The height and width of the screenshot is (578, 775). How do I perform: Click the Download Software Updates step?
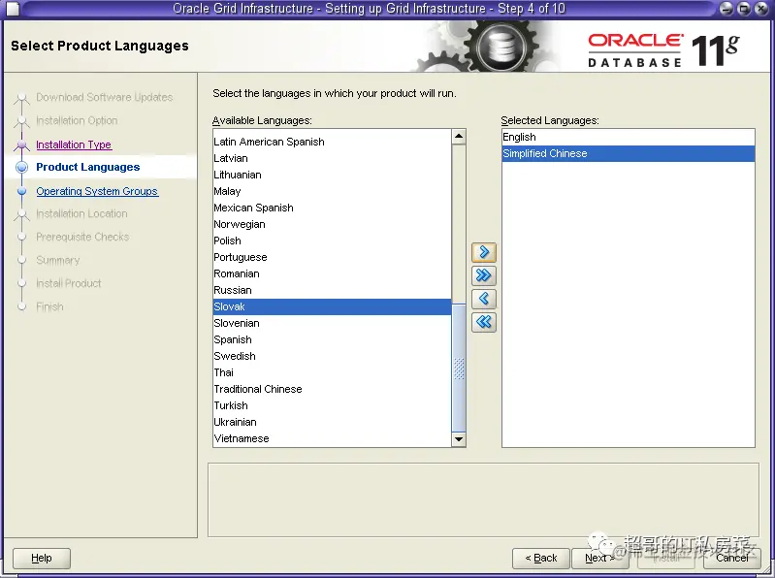pyautogui.click(x=105, y=97)
